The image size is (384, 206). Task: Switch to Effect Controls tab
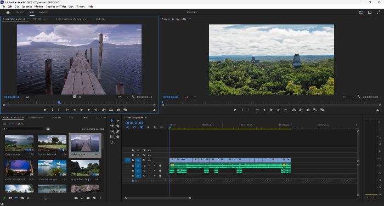40,19
